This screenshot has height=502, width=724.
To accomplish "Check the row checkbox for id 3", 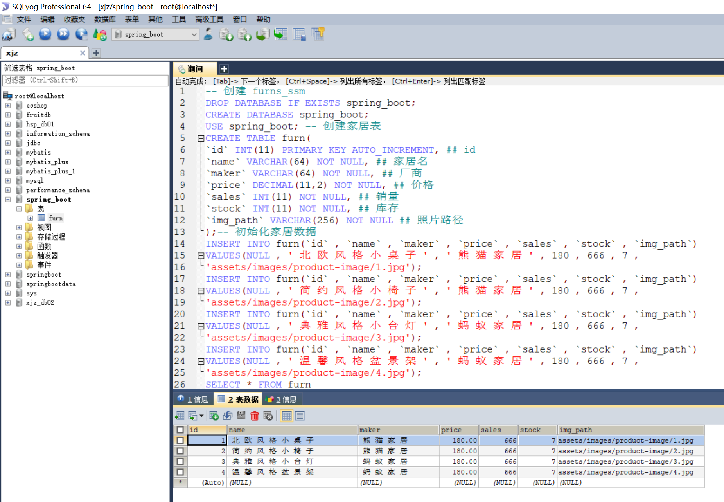I will click(180, 461).
